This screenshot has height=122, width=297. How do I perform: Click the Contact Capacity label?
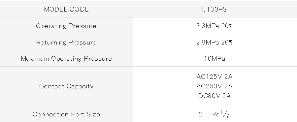[66, 86]
